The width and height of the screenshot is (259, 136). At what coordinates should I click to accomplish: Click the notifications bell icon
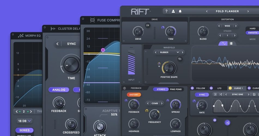(x=180, y=11)
